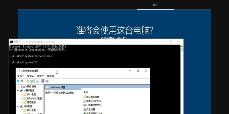The width and height of the screenshot is (229, 114).
Task: Expand the selected Windows 设置 tree node
Action: (21, 98)
